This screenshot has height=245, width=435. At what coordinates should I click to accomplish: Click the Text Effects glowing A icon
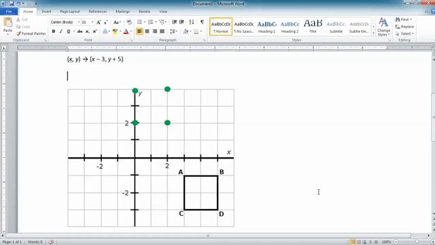click(x=105, y=31)
